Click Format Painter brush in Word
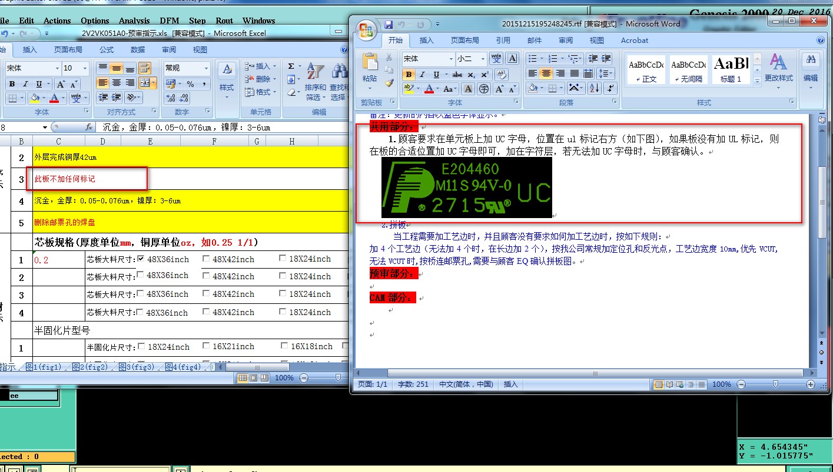This screenshot has height=472, width=833. [389, 83]
